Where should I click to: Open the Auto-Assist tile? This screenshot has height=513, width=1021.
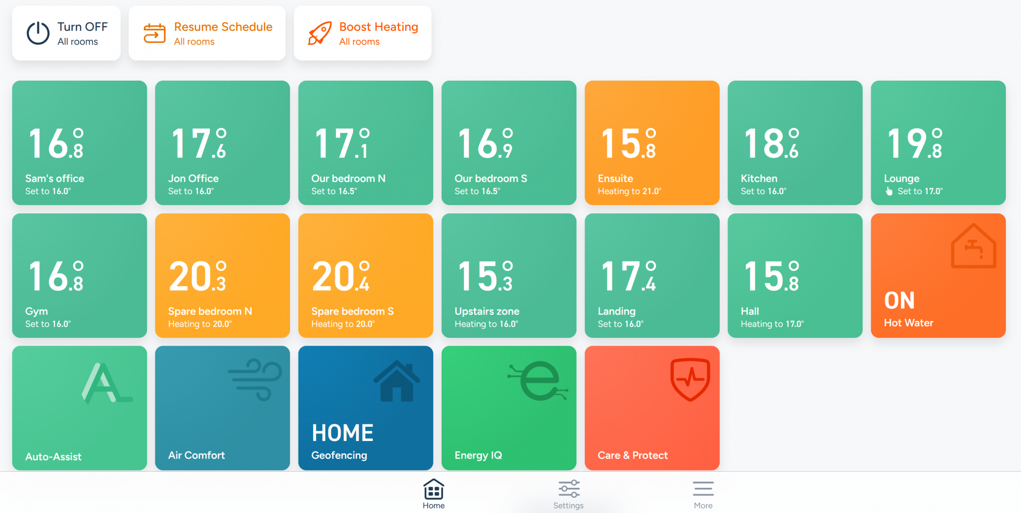[x=80, y=408]
